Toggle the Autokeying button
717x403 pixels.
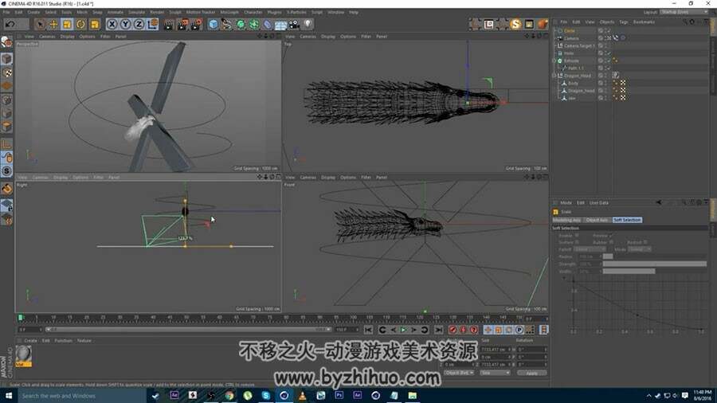(x=463, y=330)
